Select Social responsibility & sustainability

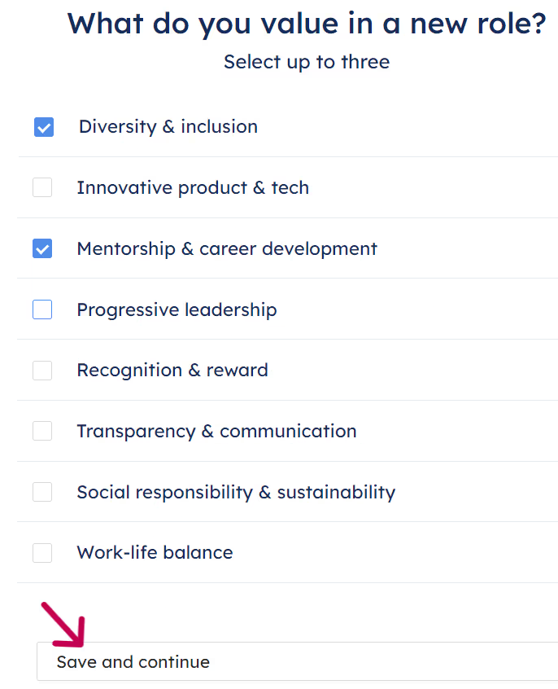tap(43, 492)
